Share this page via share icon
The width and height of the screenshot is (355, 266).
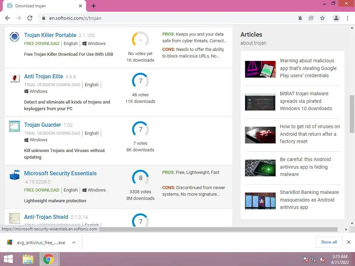(x=311, y=18)
